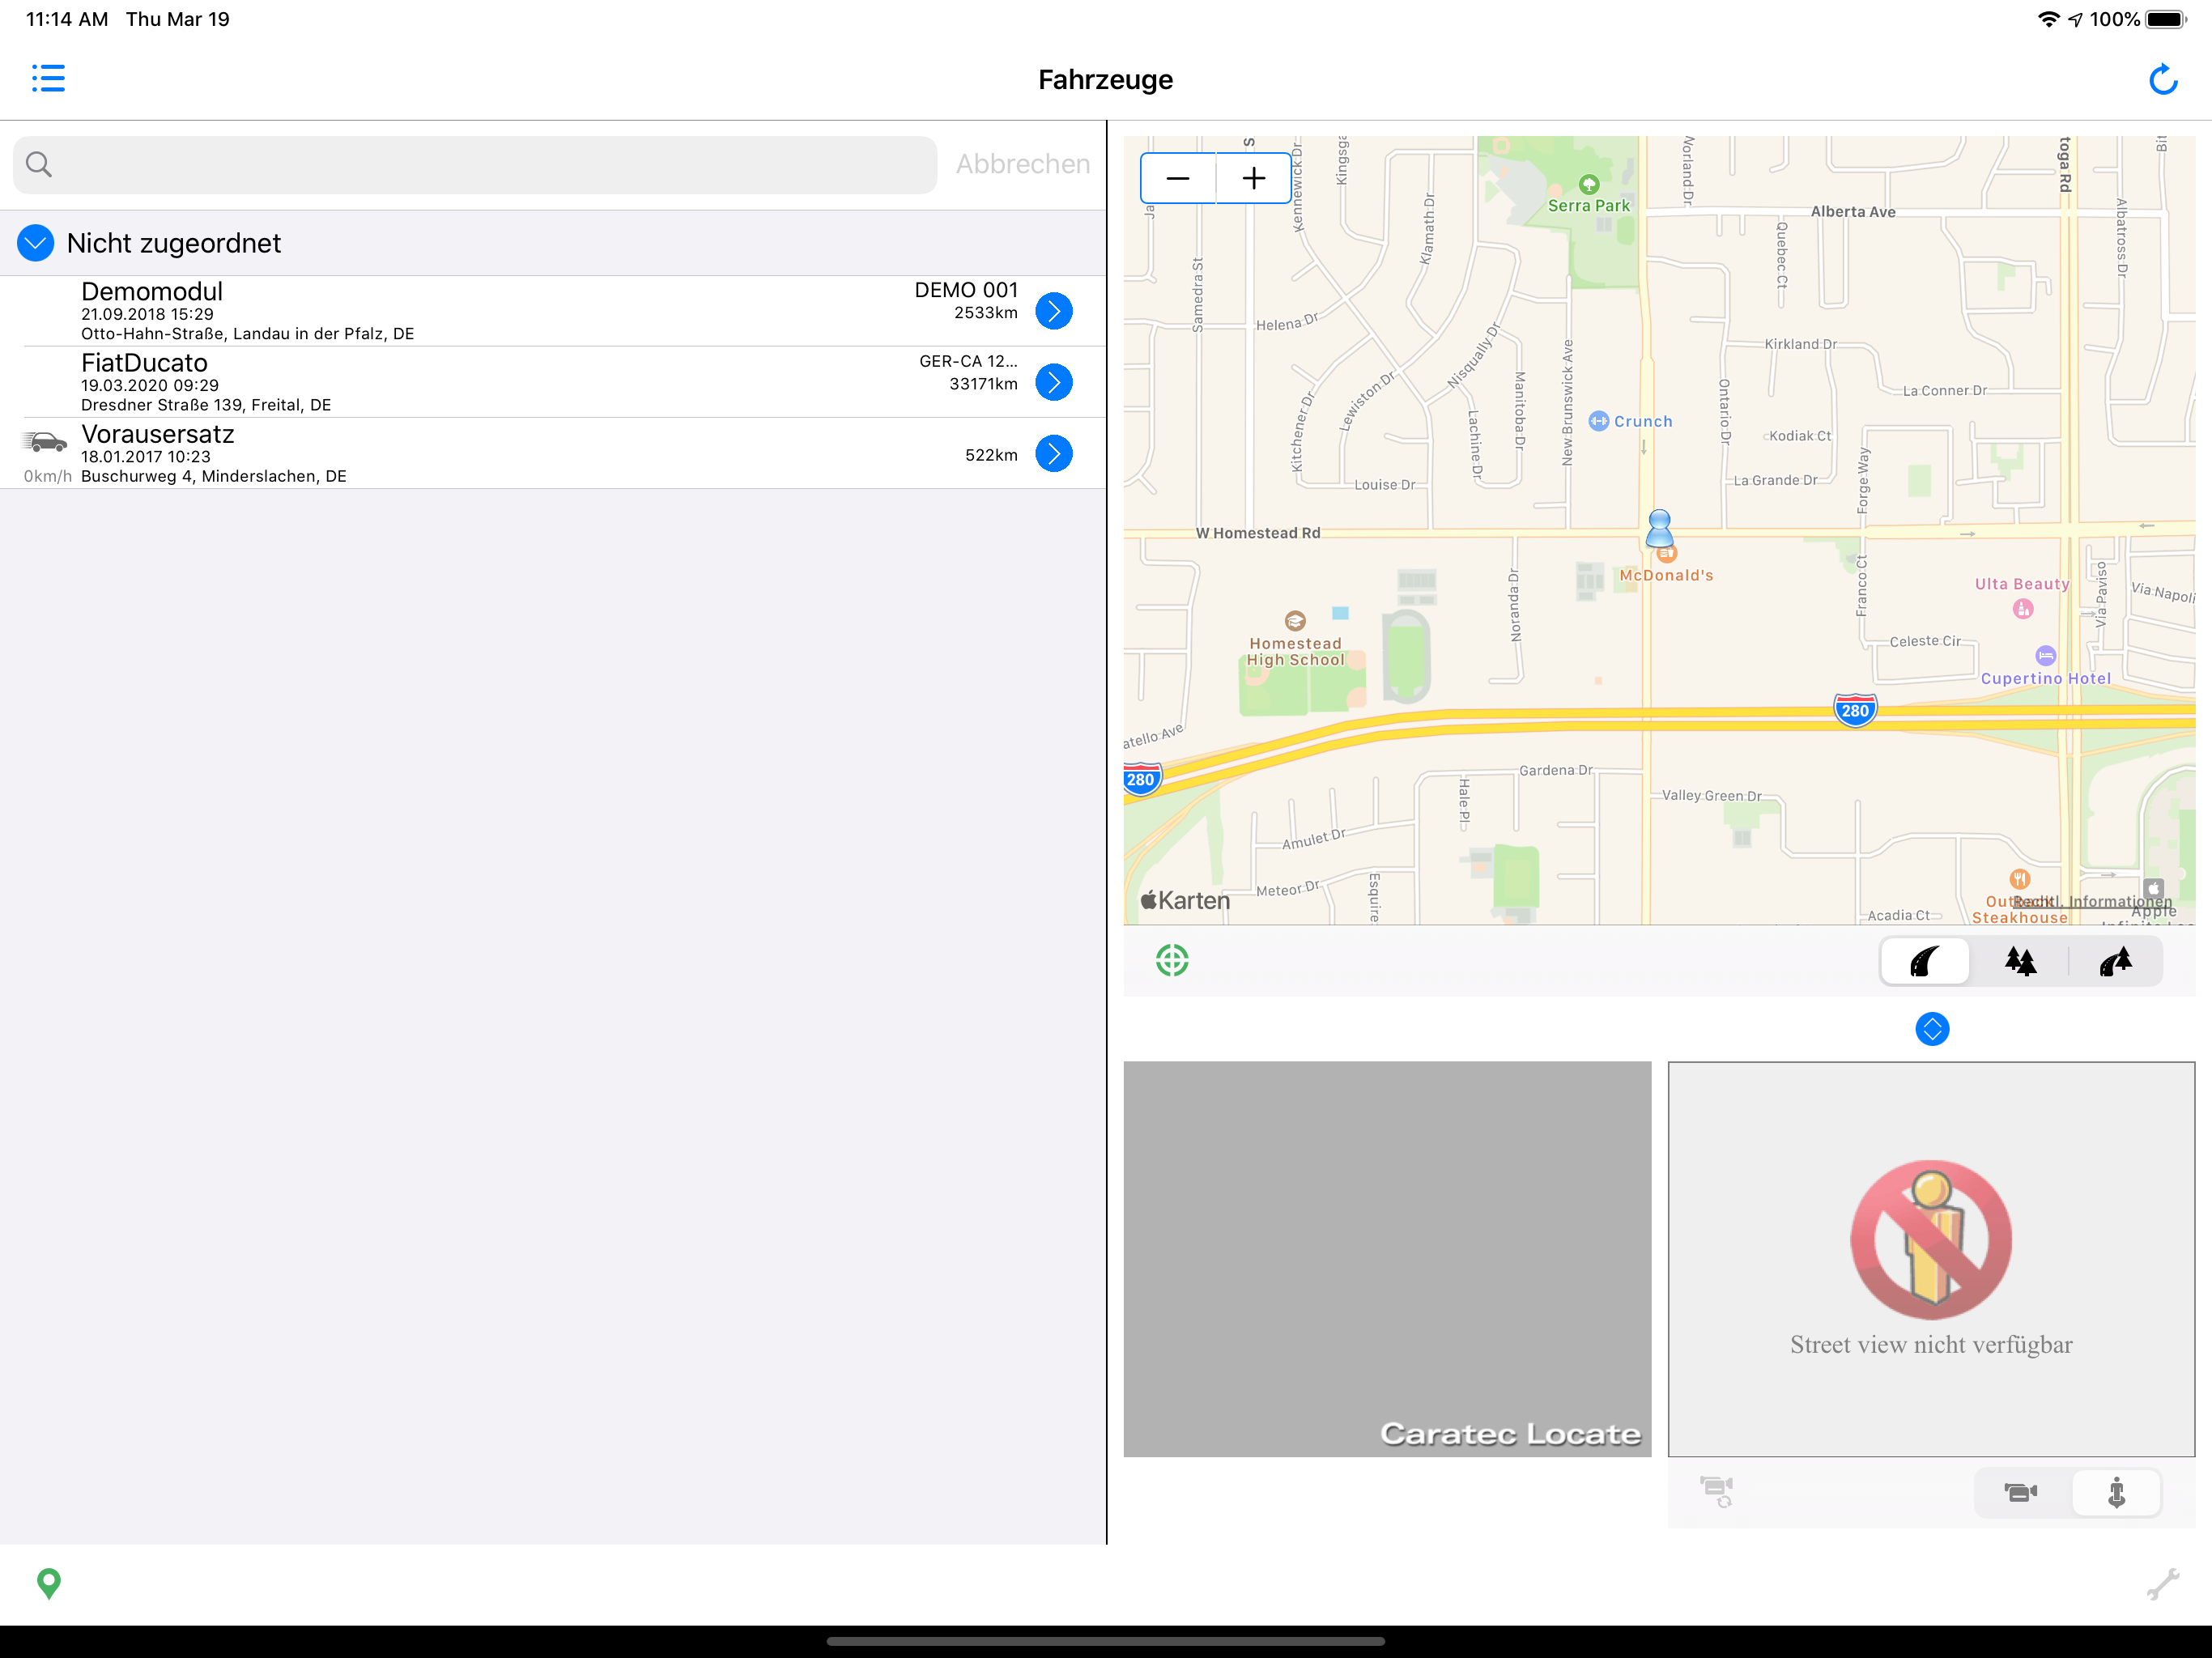Click the Cupertino Hotel marker
This screenshot has height=1658, width=2212.
click(x=2046, y=656)
